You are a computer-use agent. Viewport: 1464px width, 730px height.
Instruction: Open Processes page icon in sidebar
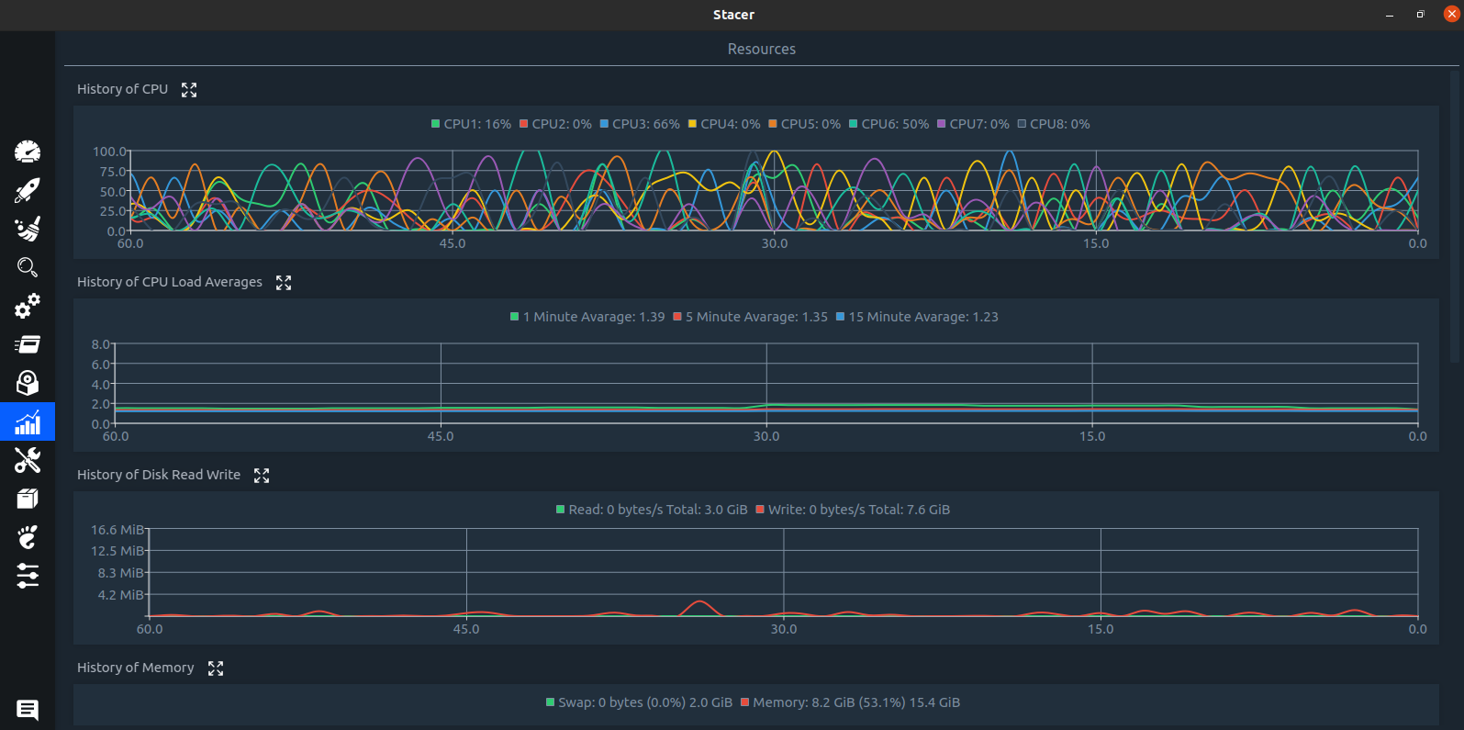(x=28, y=344)
